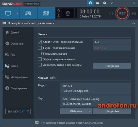Image resolution: width=138 pixels, height=127 pixels.
Task: Select HDMI device recording mode
Action: click(46, 13)
